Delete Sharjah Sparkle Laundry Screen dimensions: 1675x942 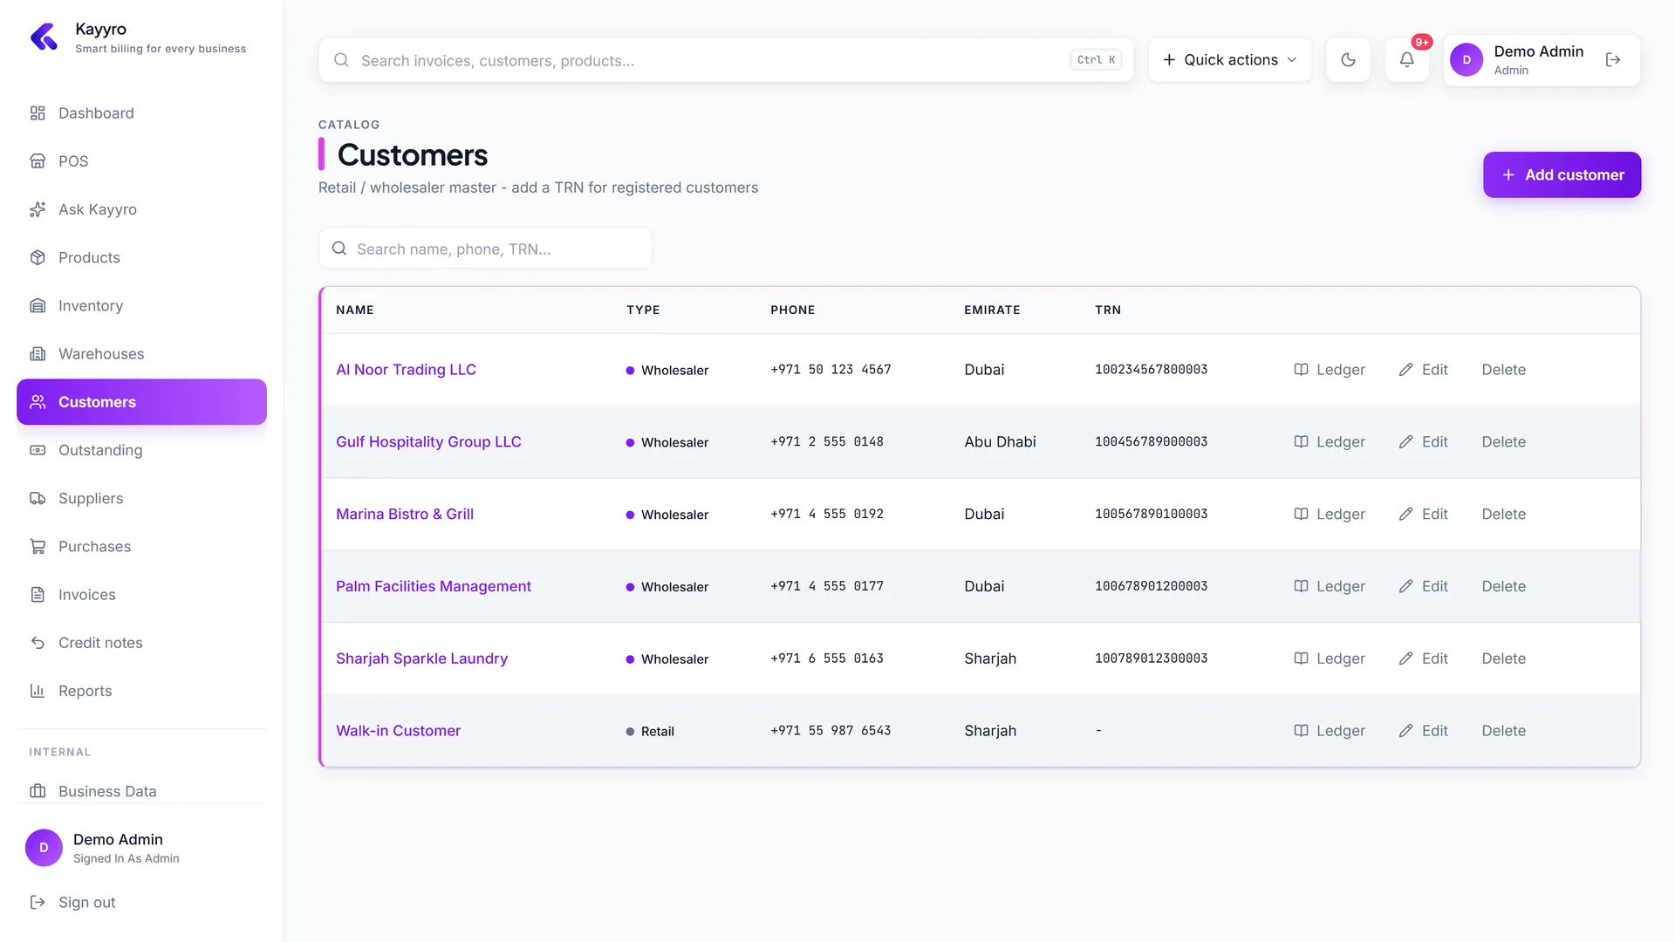tap(1503, 659)
